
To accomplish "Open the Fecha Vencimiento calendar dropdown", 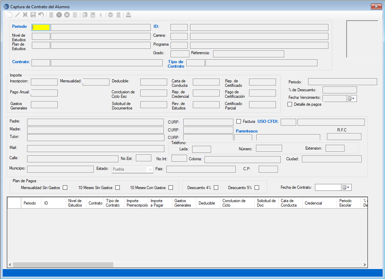I will pos(351,98).
